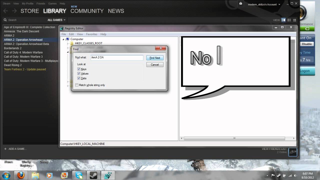Open Windows Media Player from the taskbar

tap(50, 175)
